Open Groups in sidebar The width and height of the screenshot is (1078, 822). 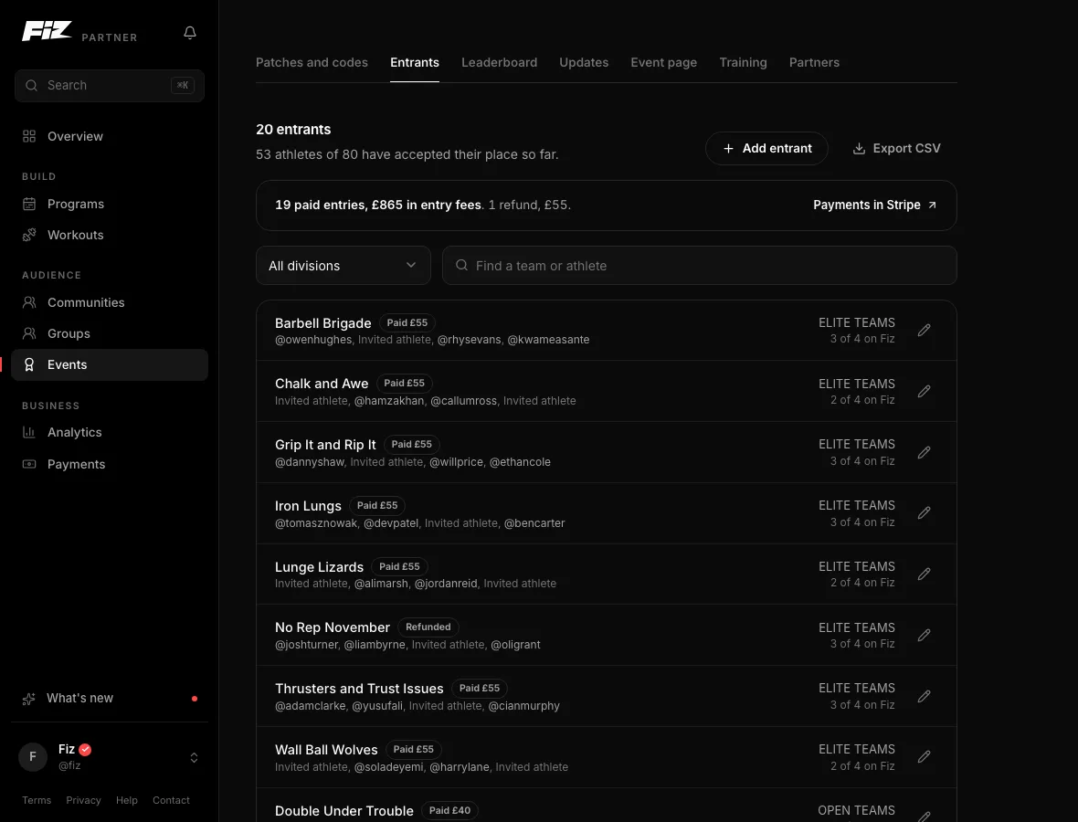(110, 333)
